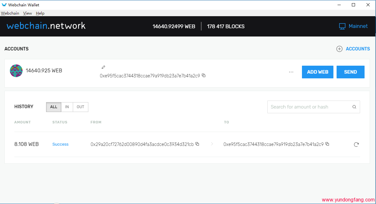Copy the recipient address of the transaction
The width and height of the screenshot is (376, 204).
pyautogui.click(x=328, y=144)
